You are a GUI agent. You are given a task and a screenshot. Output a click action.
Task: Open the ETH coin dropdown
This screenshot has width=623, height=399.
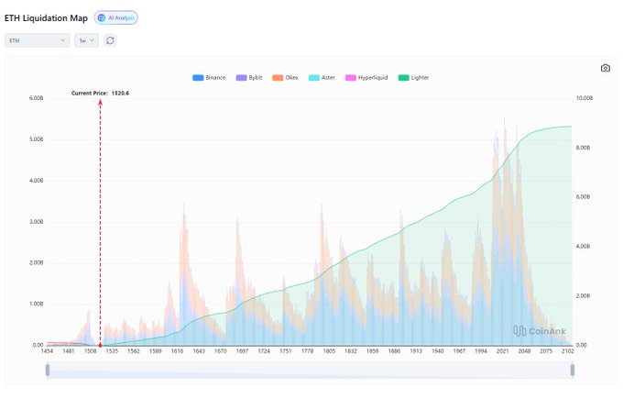37,40
